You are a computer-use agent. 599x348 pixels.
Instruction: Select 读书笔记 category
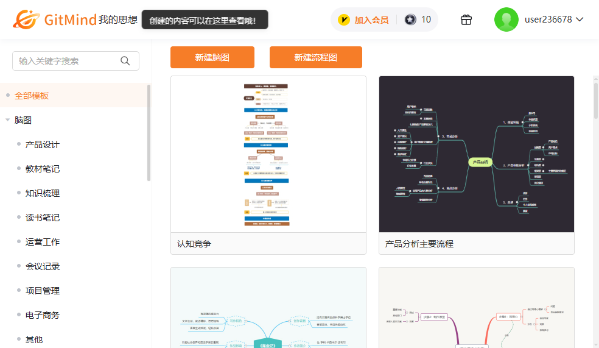pyautogui.click(x=43, y=218)
